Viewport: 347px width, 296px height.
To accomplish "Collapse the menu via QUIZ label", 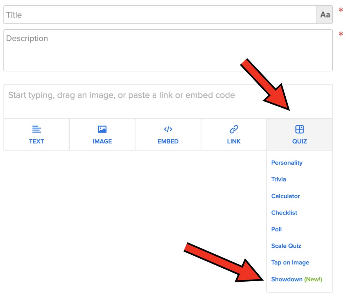I will click(x=299, y=141).
